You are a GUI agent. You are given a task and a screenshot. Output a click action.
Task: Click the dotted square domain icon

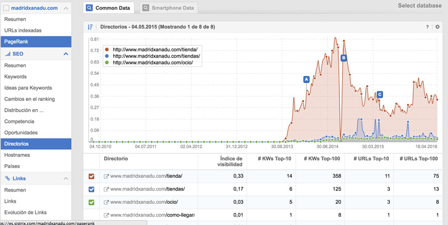[6, 8]
